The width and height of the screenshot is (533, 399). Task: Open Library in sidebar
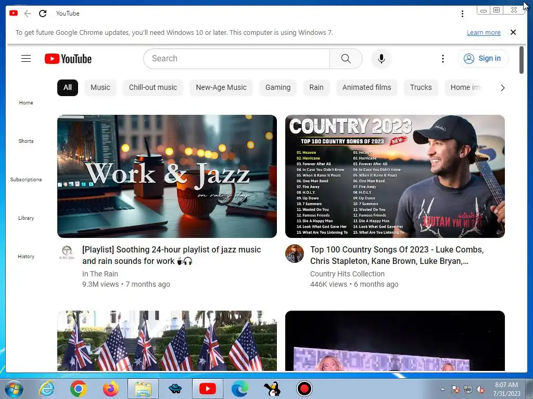26,218
